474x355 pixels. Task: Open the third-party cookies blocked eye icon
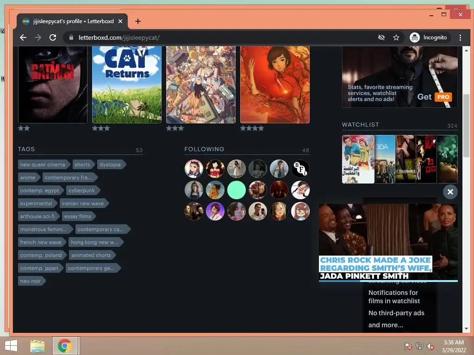click(381, 37)
